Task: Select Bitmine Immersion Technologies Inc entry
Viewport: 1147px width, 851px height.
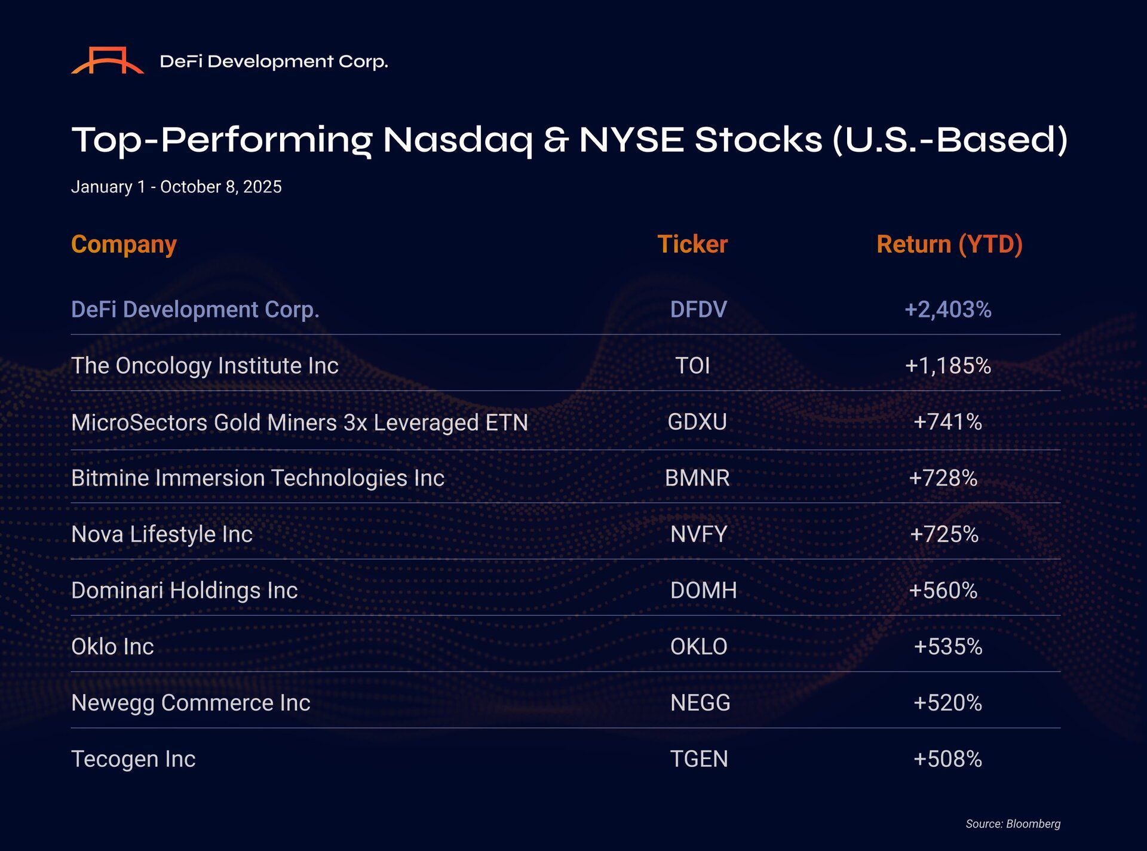Action: tap(257, 478)
